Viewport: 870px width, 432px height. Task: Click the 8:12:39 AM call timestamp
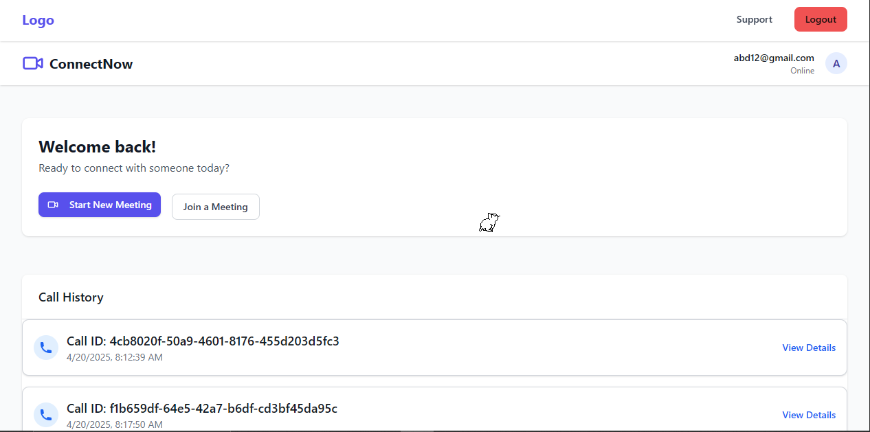pyautogui.click(x=115, y=357)
